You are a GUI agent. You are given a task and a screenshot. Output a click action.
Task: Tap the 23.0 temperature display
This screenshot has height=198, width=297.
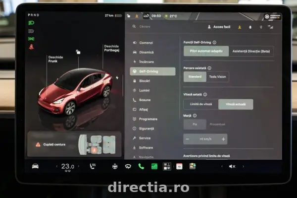[x=68, y=166]
